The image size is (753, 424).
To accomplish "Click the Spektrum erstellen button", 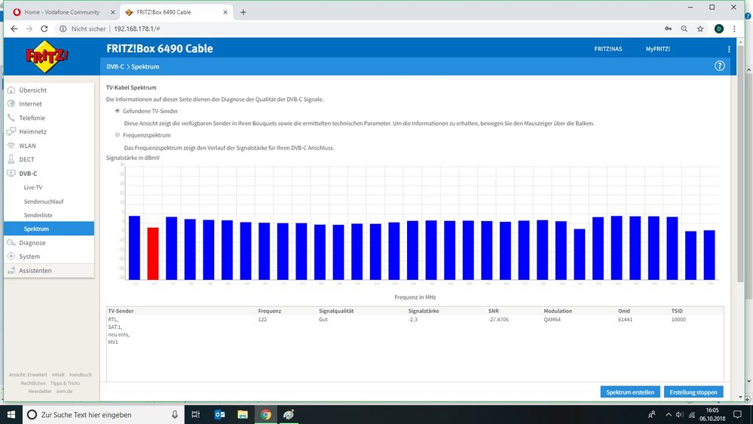I will click(x=631, y=392).
